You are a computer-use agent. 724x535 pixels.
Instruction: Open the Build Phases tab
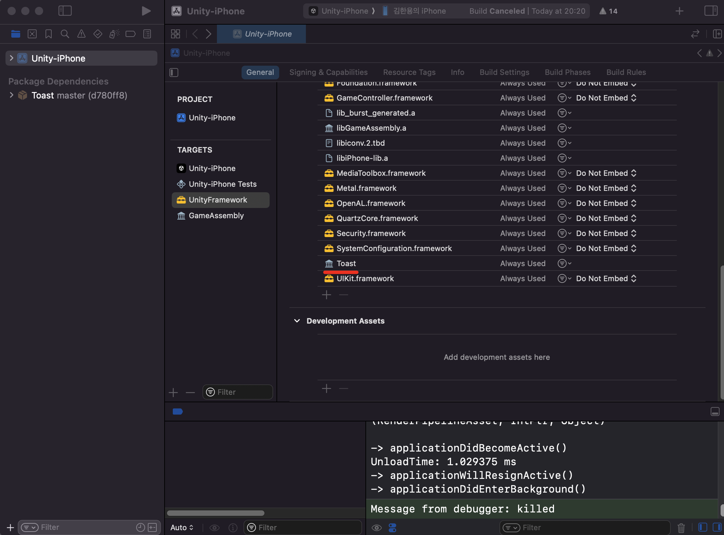click(568, 72)
